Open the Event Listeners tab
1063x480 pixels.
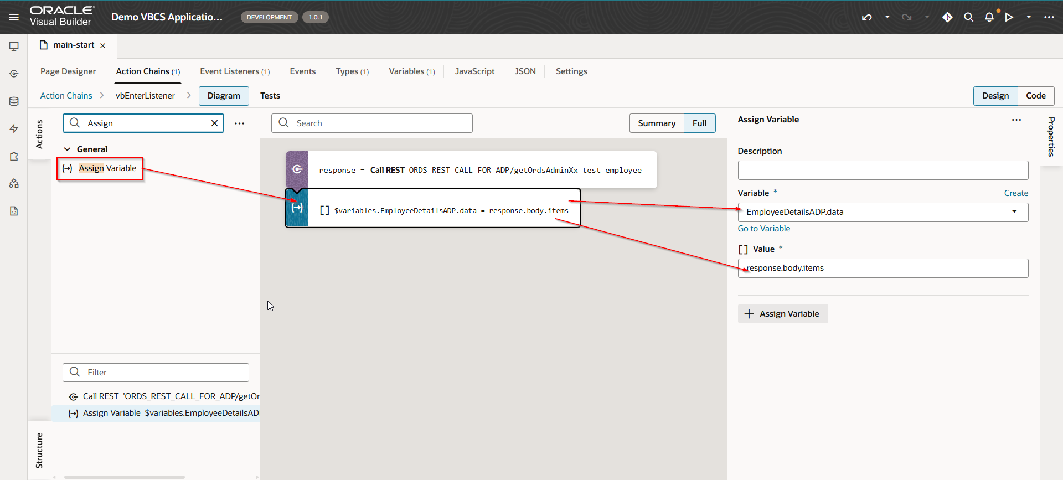[235, 71]
